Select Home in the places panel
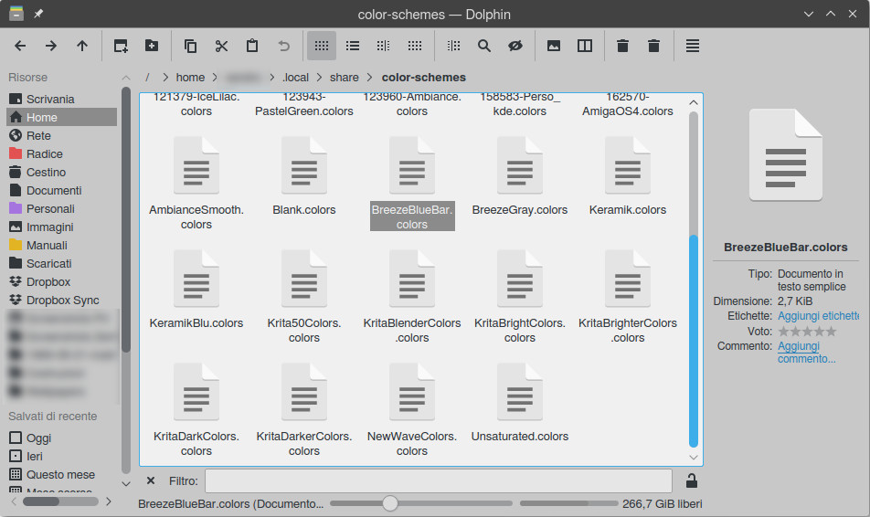 (x=61, y=118)
